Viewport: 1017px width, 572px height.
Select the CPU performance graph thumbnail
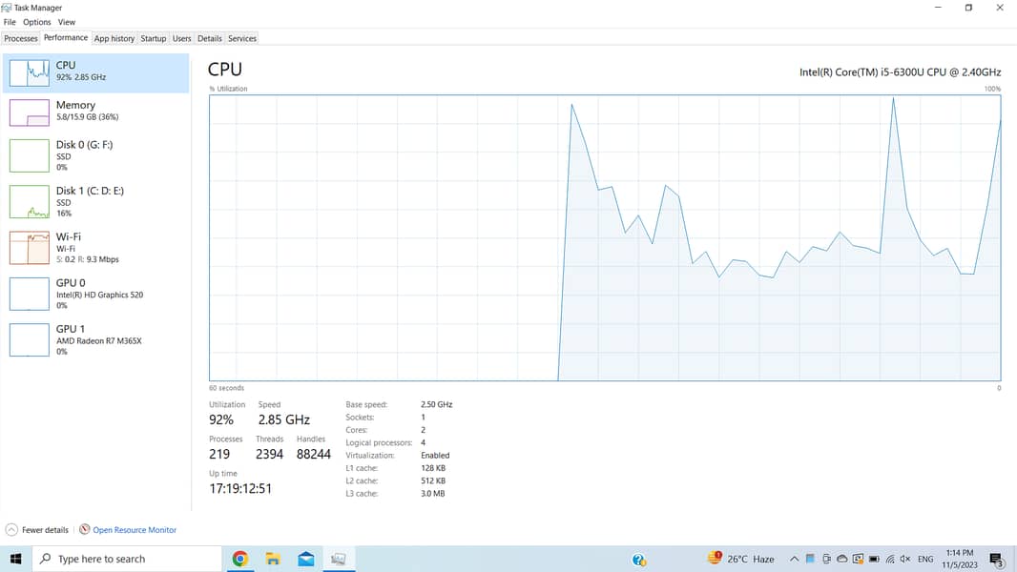pos(29,72)
